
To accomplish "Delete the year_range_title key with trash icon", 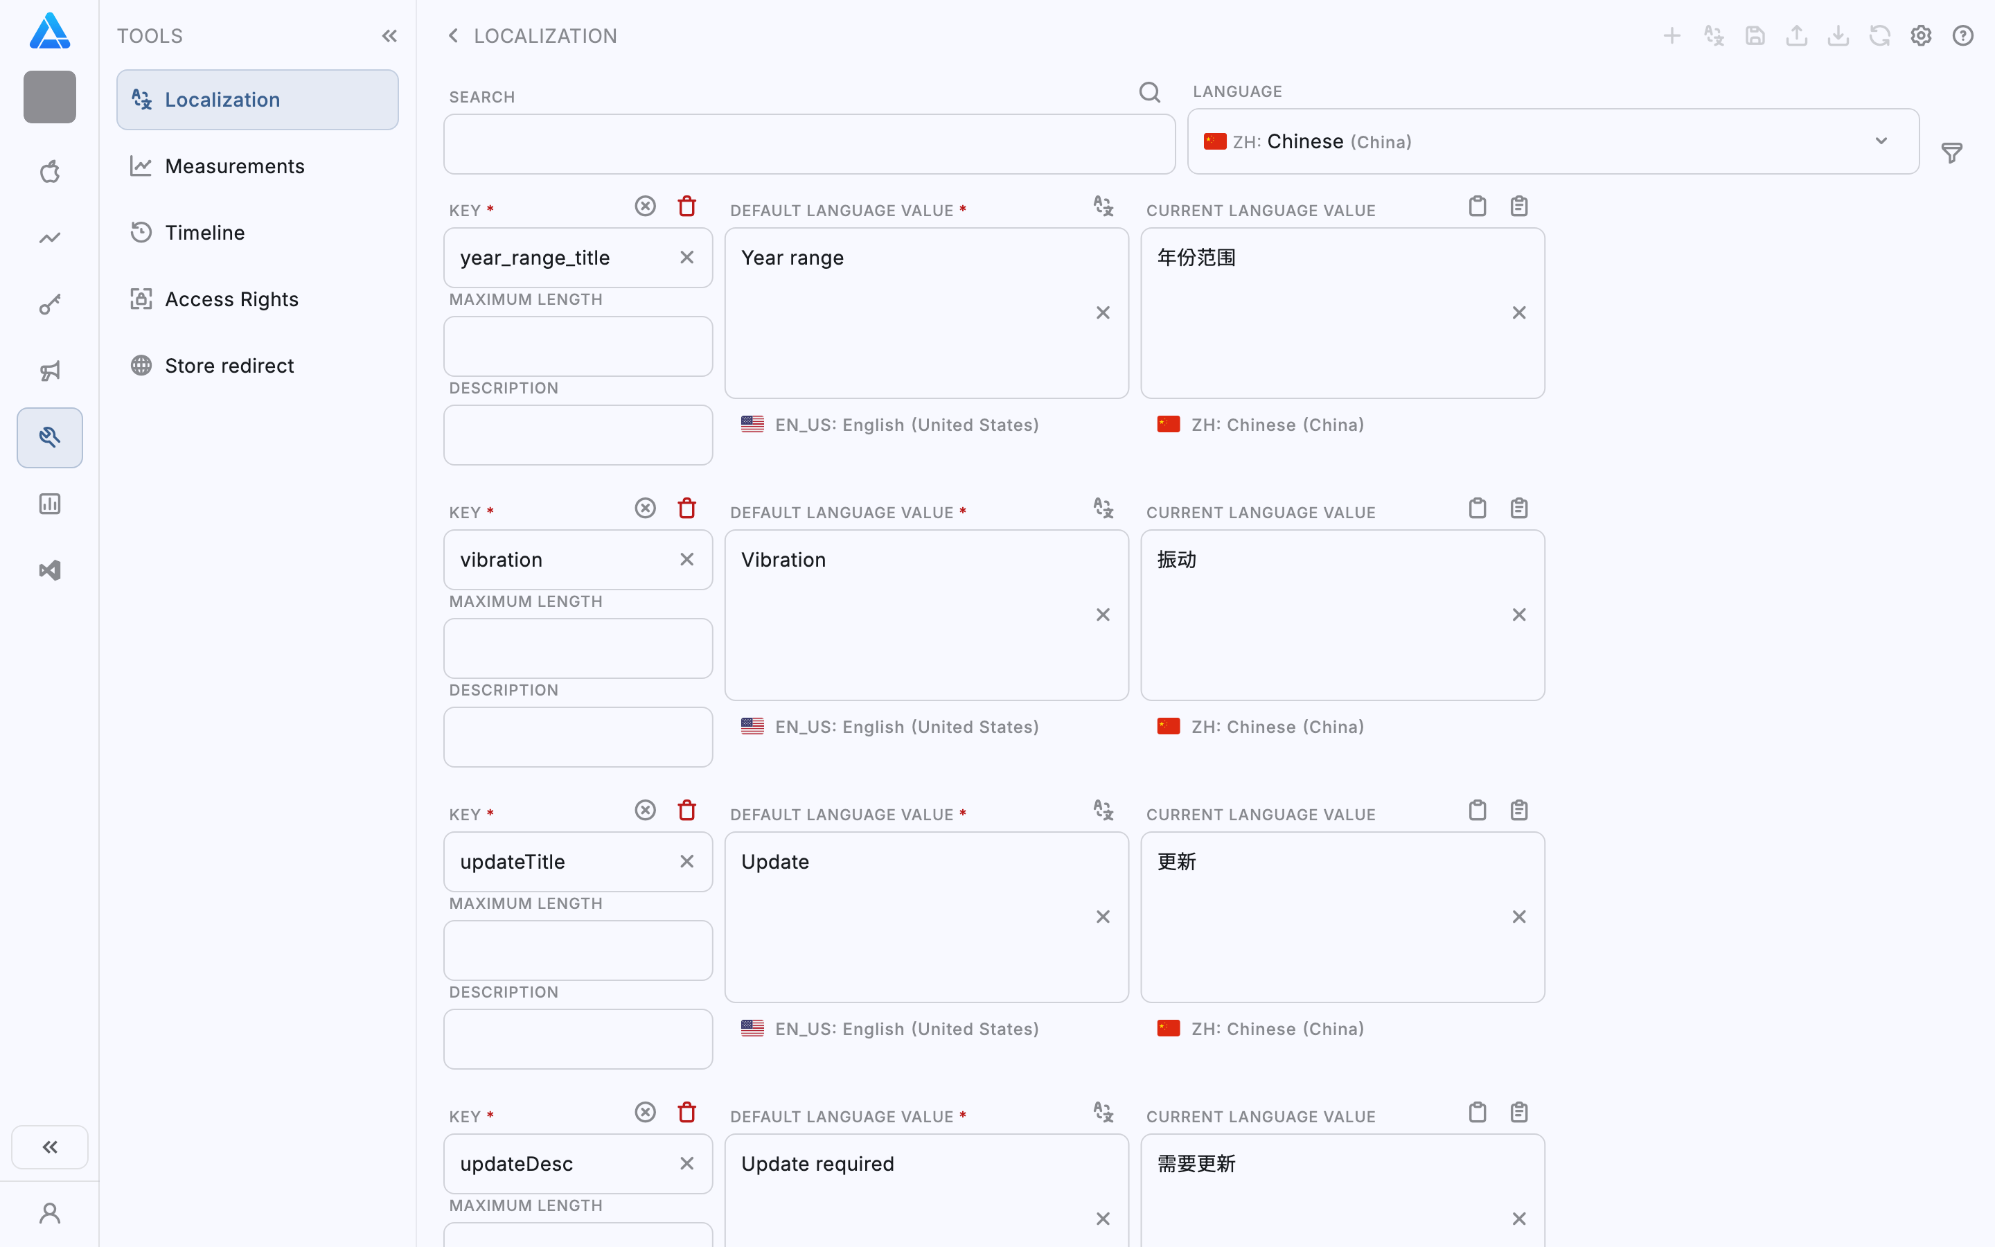I will coord(686,206).
